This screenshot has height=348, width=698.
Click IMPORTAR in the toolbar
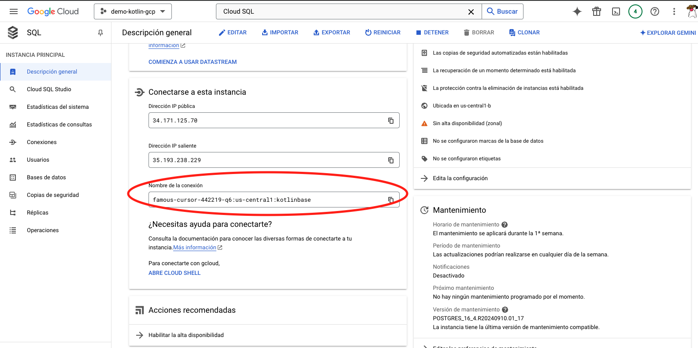pyautogui.click(x=280, y=33)
